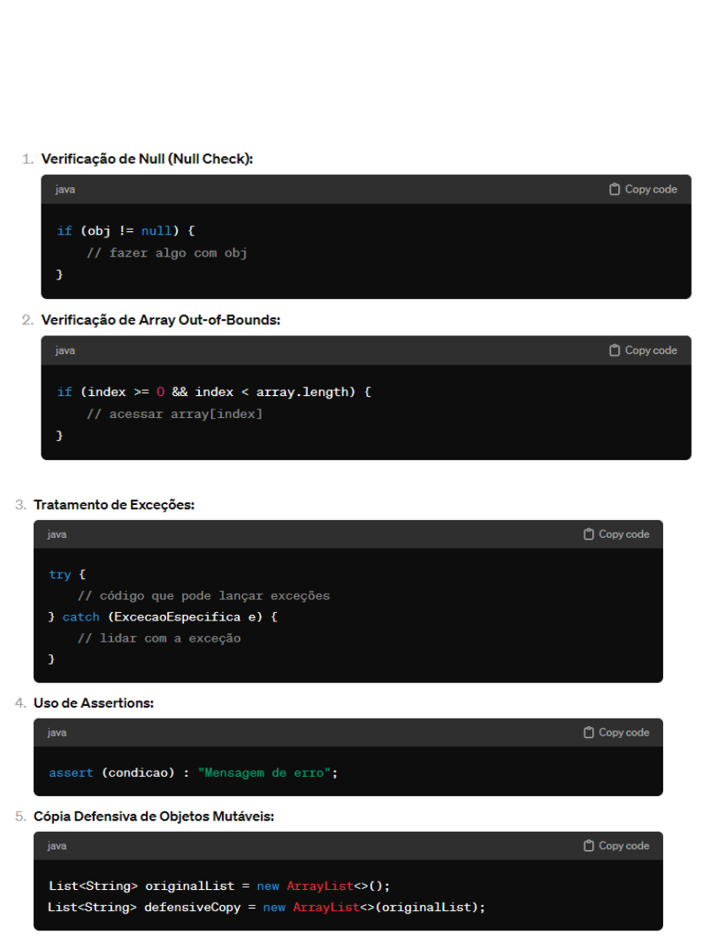Click the "Mensagem de erro" string in the assert code

coord(264,773)
